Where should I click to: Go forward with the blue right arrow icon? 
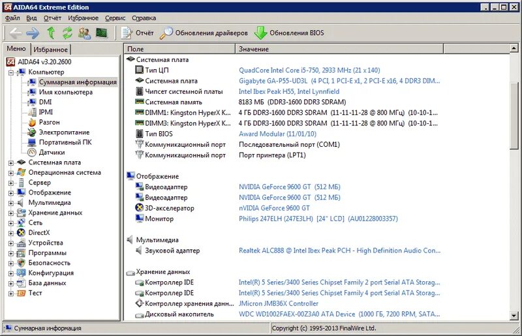point(33,33)
